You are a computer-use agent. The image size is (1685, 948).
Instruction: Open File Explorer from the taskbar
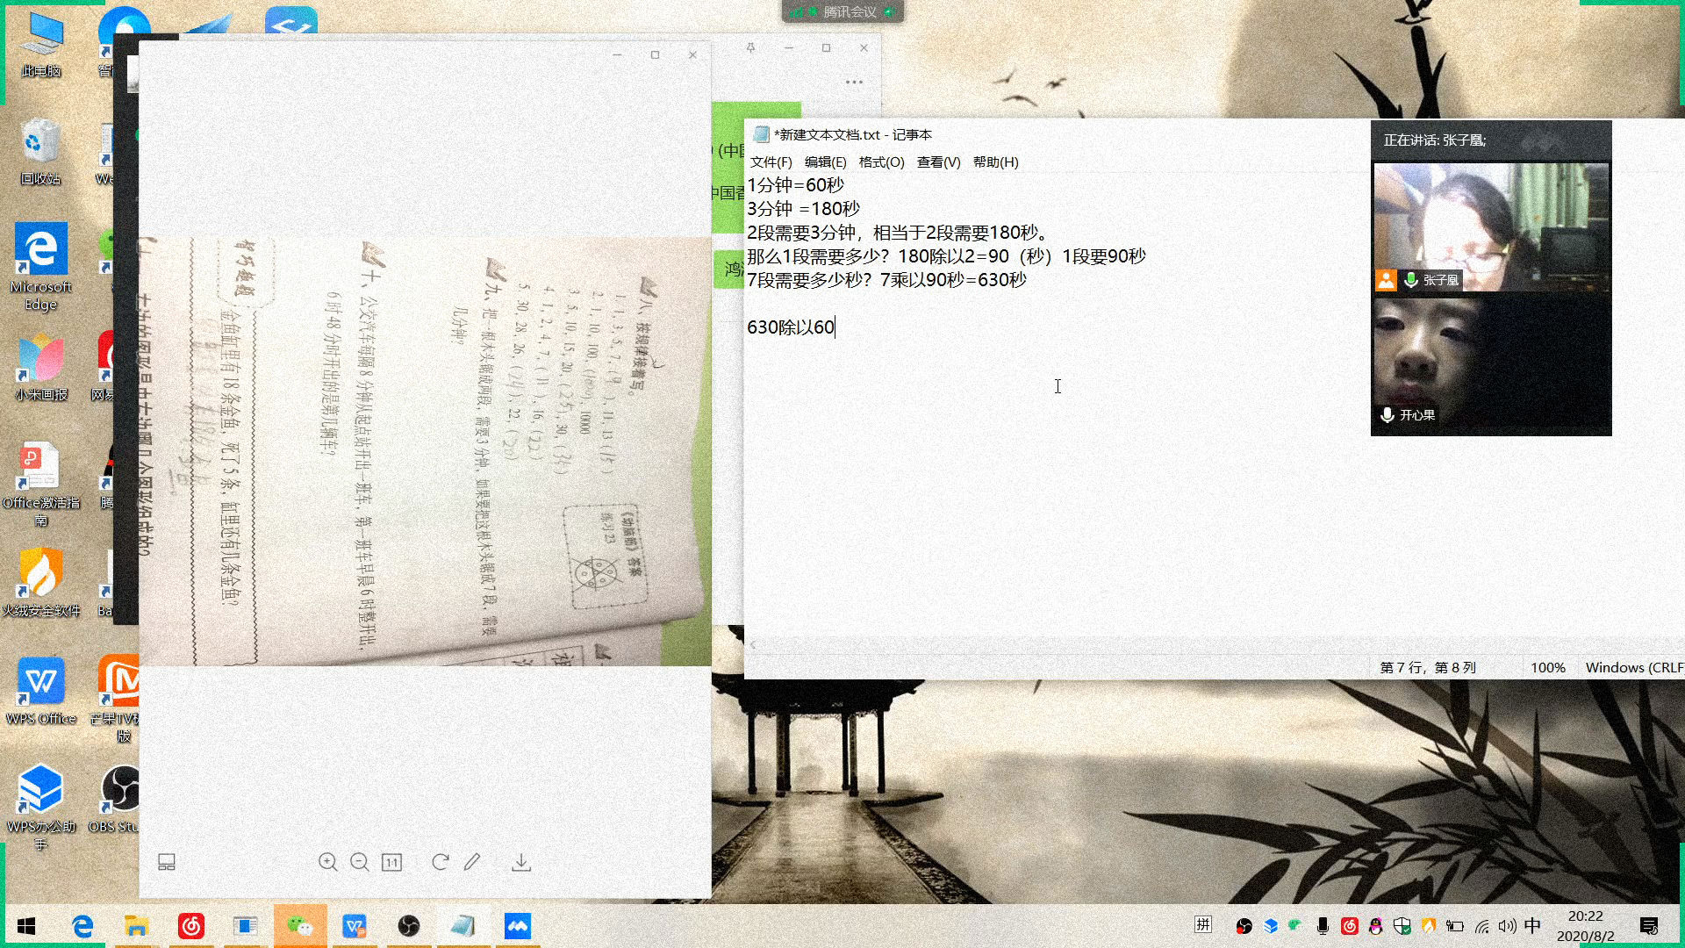click(137, 926)
